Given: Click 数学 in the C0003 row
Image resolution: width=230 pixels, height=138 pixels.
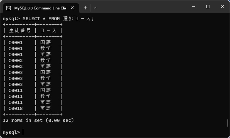Looking at the screenshot, I should [45, 78].
